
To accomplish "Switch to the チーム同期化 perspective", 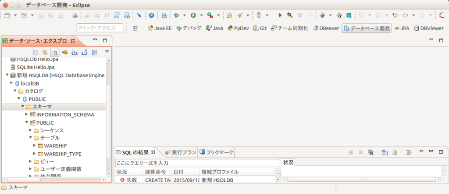I will click(x=289, y=29).
